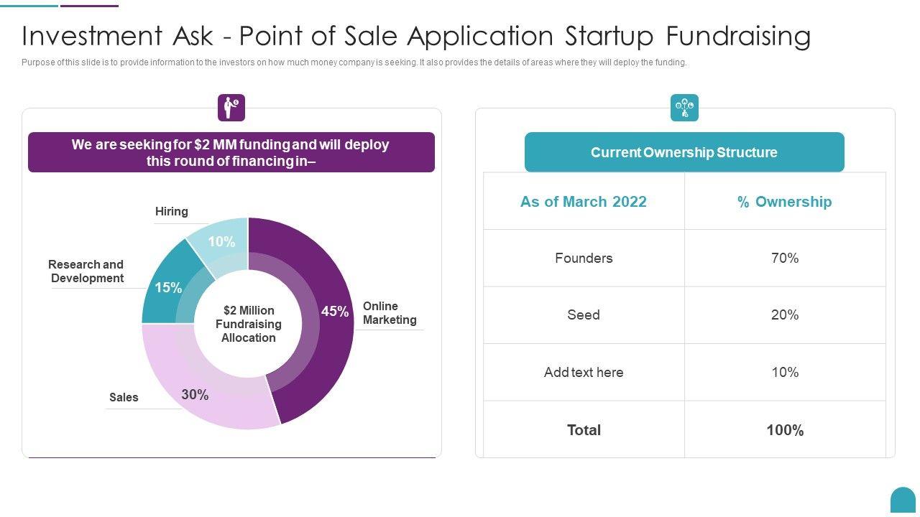The height and width of the screenshot is (517, 920).
Task: Click the purple businessman funding icon
Action: tap(231, 108)
